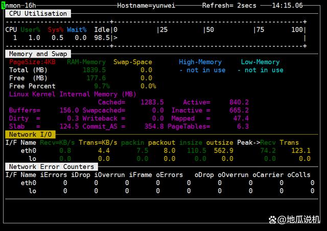The height and width of the screenshot is (231, 327).
Task: Click eth0 in Network Error Counters
Action: tap(29, 183)
